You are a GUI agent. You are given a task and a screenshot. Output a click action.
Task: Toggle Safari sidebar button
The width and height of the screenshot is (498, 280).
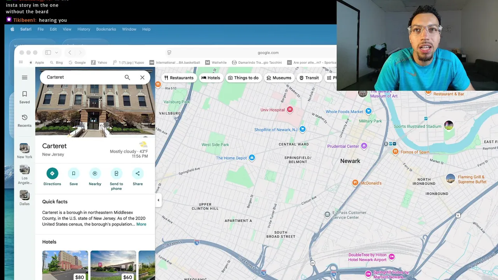click(x=48, y=52)
